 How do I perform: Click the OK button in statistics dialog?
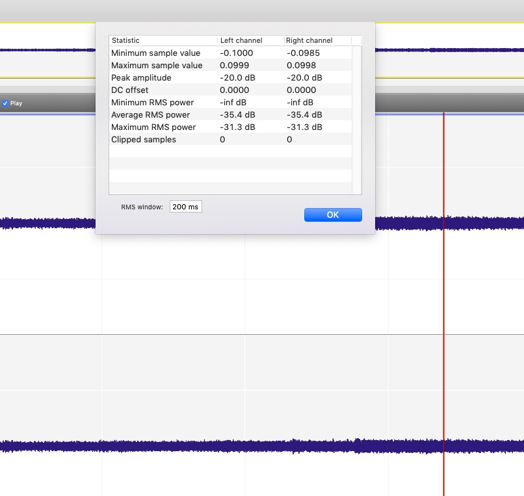click(333, 215)
